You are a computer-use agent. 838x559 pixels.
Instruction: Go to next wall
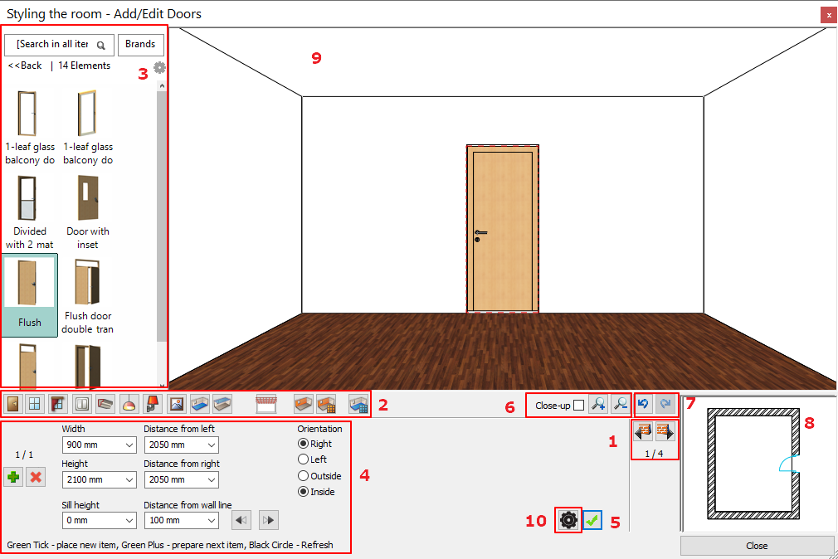(x=665, y=431)
